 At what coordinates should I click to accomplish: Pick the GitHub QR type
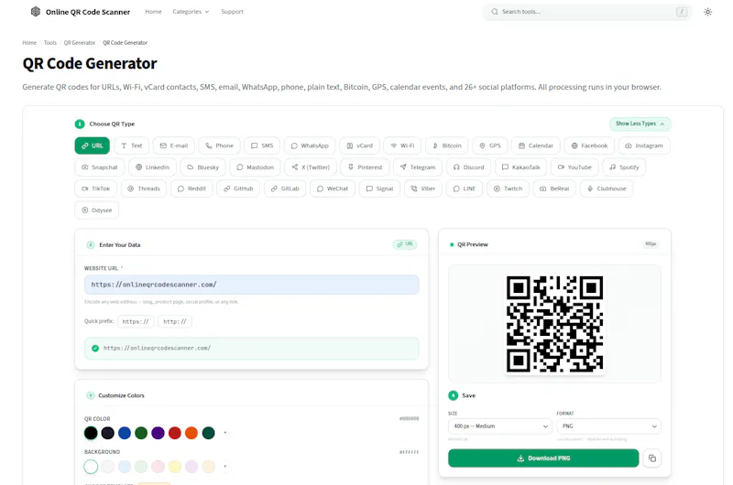coord(238,189)
